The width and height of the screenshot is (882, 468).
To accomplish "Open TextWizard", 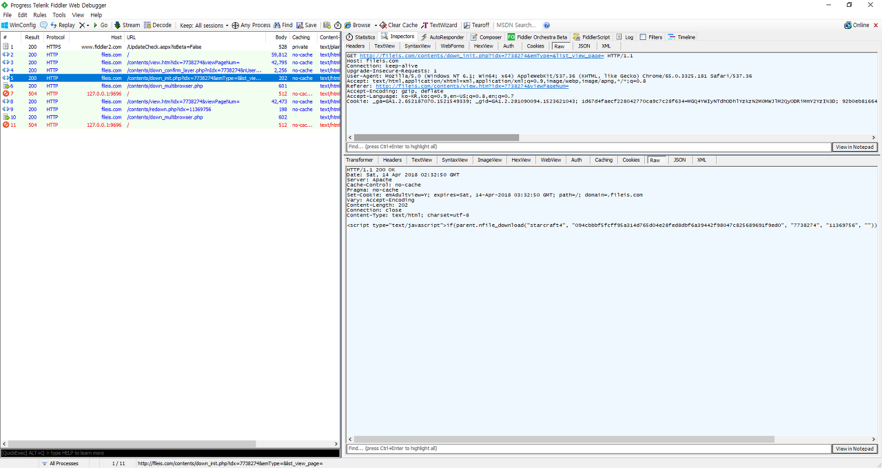I will (439, 25).
